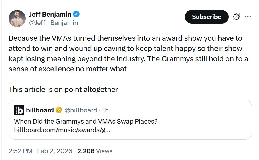Click the 2:52 PM post time
The image size is (259, 160).
20,151
